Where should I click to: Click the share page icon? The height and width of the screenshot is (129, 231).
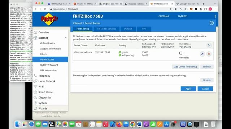click(180, 9)
